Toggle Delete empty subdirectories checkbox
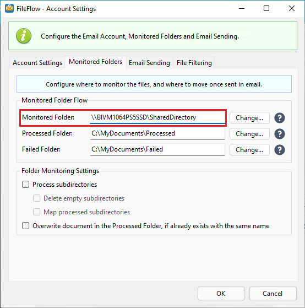The width and height of the screenshot is (305, 308). point(37,198)
